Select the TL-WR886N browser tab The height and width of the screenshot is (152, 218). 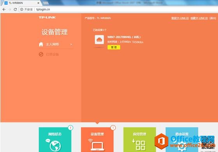coord(21,3)
